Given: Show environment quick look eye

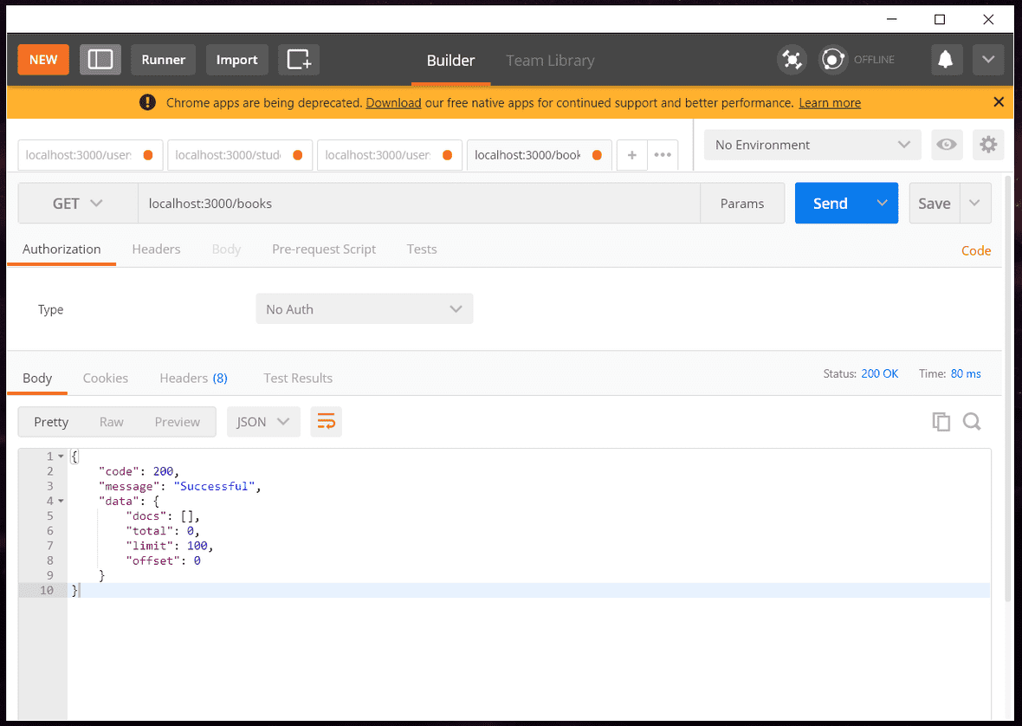Looking at the screenshot, I should click(947, 145).
